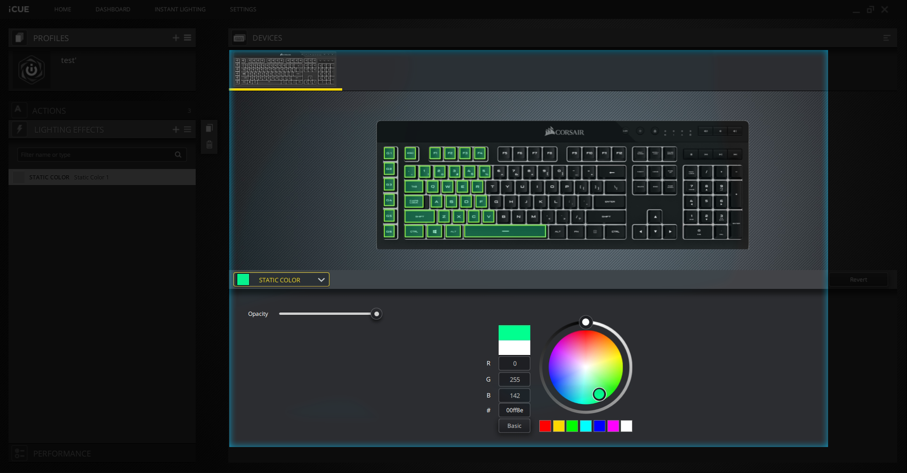Viewport: 907px width, 473px height.
Task: Copy the selected lighting effect
Action: point(209,128)
